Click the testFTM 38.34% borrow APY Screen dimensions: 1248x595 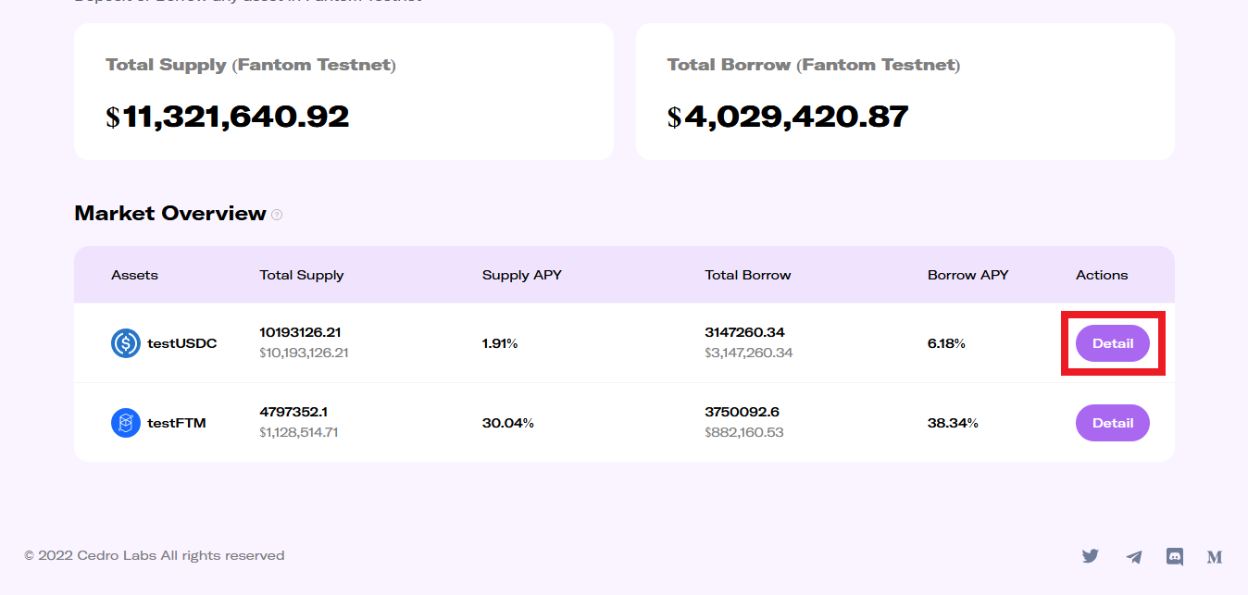[953, 423]
